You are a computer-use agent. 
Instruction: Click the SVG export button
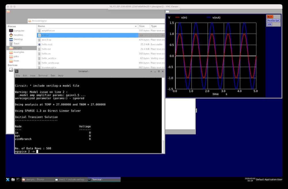[269, 24]
